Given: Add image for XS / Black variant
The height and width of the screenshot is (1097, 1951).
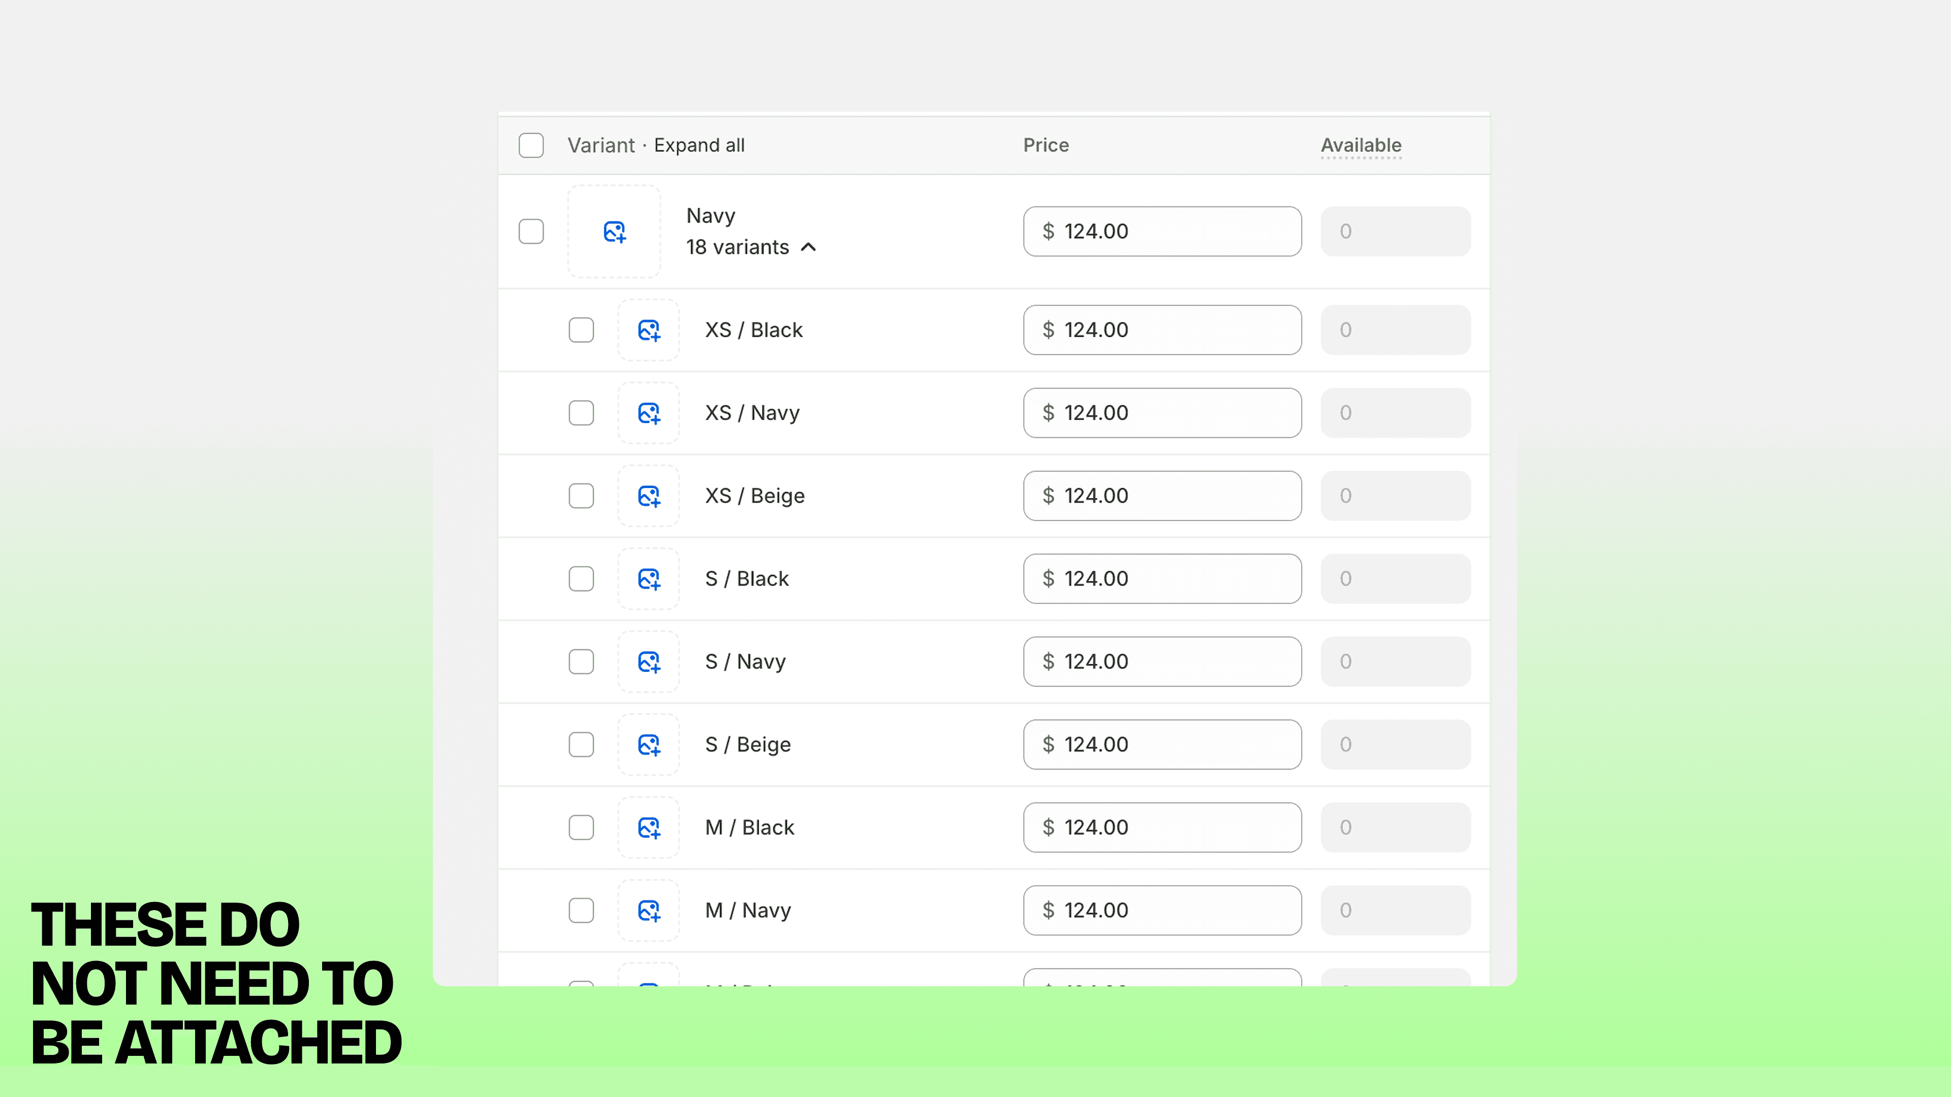Looking at the screenshot, I should point(648,330).
